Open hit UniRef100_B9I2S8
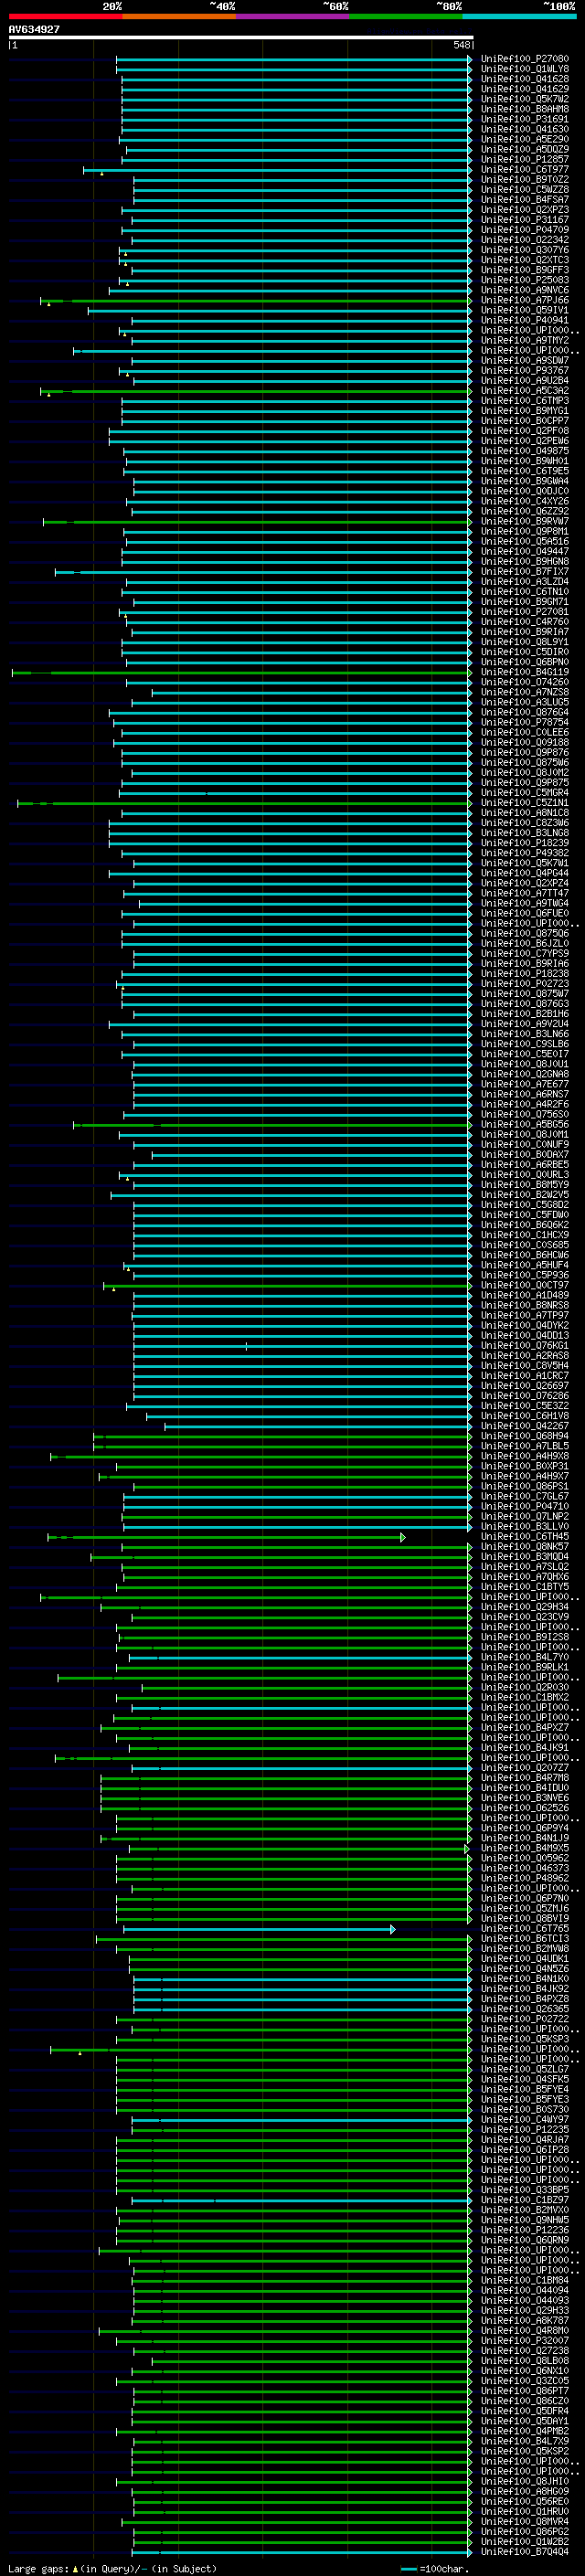585x2576 pixels. (525, 1638)
